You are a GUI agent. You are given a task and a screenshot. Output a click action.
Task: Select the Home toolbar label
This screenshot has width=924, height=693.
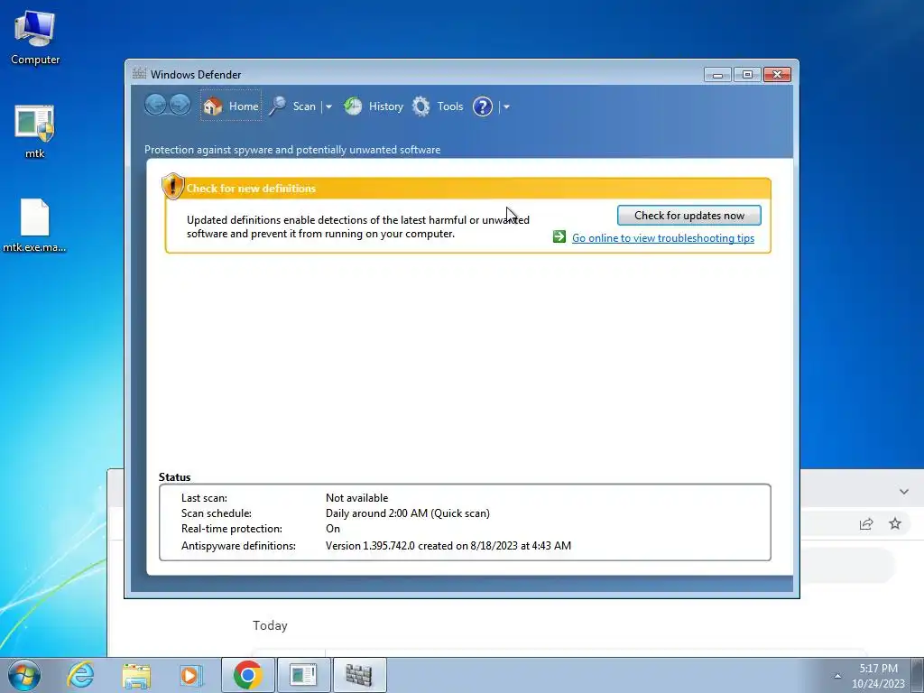[x=244, y=106]
